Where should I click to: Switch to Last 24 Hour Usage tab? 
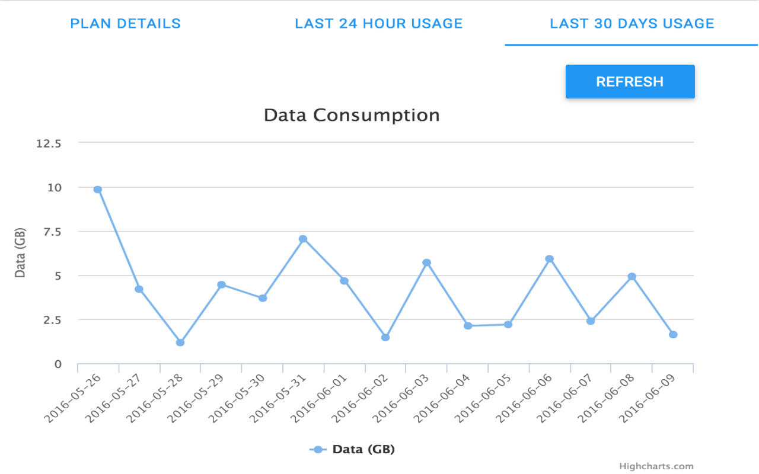click(379, 24)
